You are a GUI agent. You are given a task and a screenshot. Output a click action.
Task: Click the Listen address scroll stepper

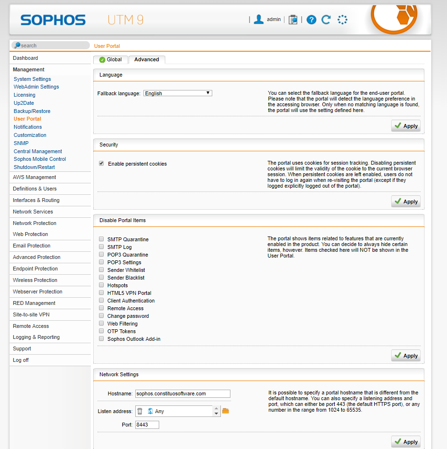(x=216, y=411)
